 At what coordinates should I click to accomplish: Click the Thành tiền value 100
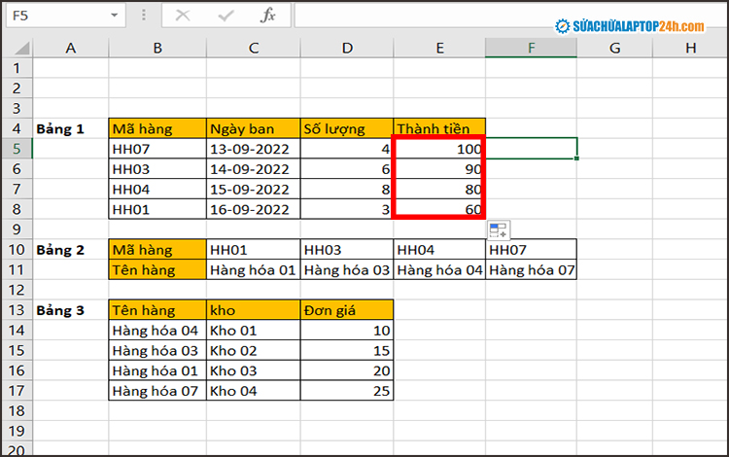439,149
